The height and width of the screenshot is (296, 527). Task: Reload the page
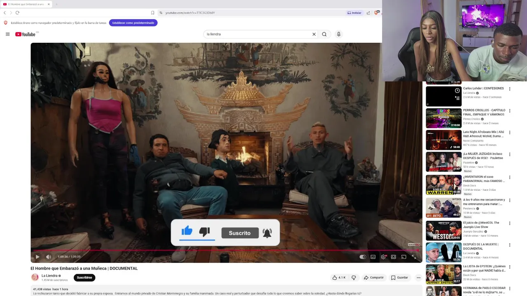pos(17,13)
